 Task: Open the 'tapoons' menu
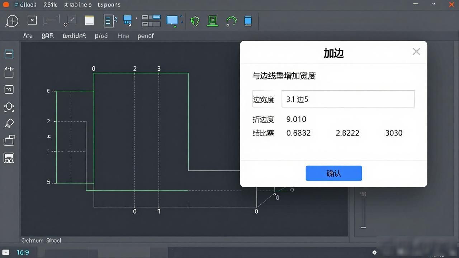109,5
